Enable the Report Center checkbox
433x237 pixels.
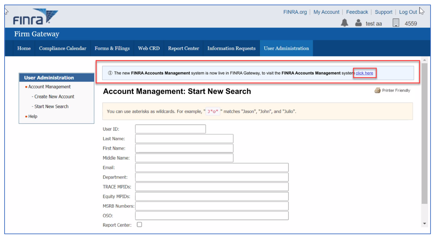click(139, 224)
